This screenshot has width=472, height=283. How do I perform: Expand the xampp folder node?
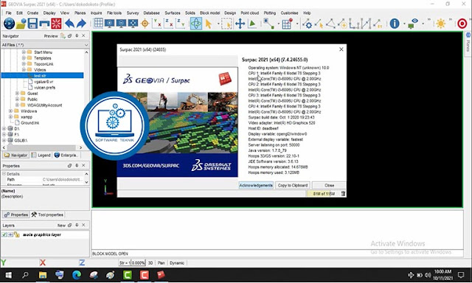pos(10,116)
